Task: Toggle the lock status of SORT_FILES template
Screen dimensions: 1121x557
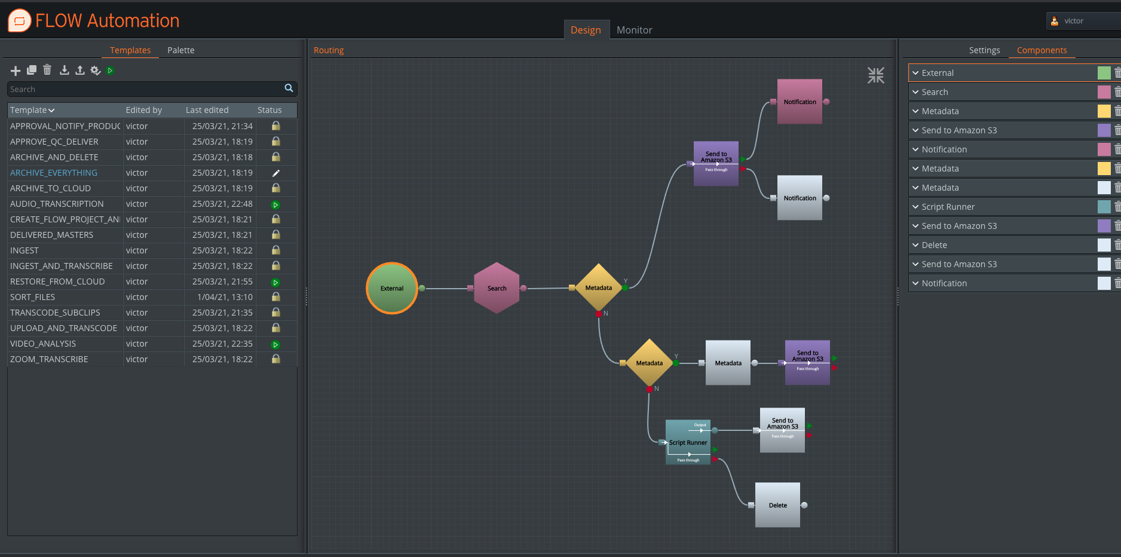Action: point(275,297)
